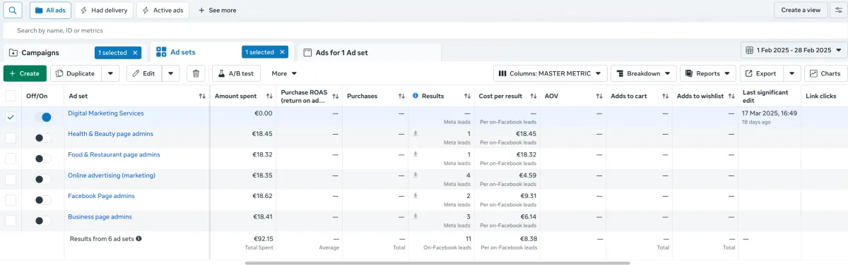Click Create a view button
Viewport: 848px width, 265px height.
coord(801,11)
